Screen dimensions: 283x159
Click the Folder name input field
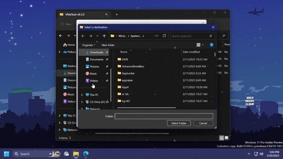pos(164,116)
